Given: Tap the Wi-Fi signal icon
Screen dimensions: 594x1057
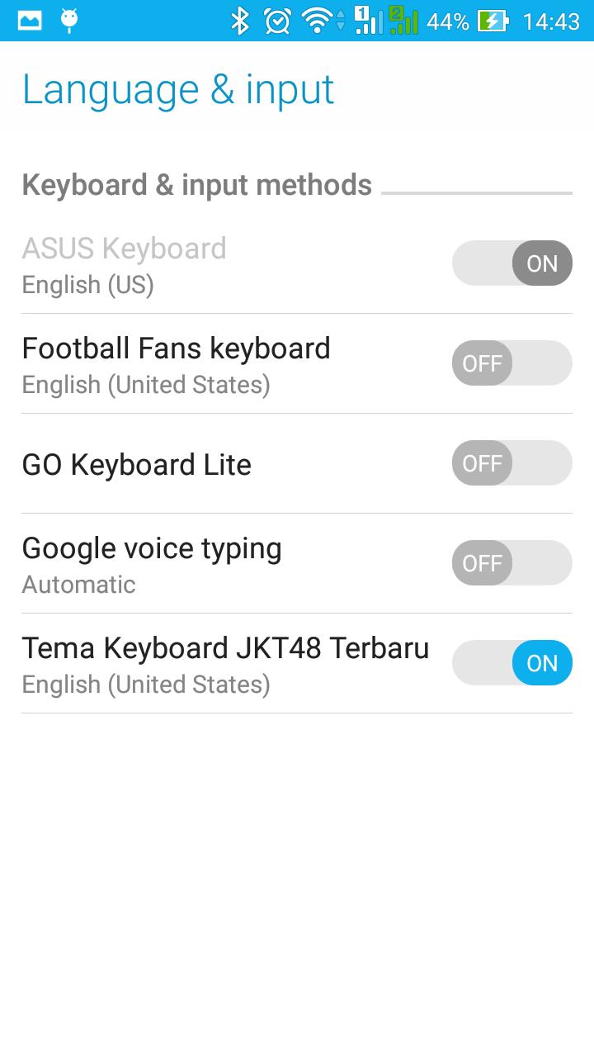Looking at the screenshot, I should tap(319, 21).
